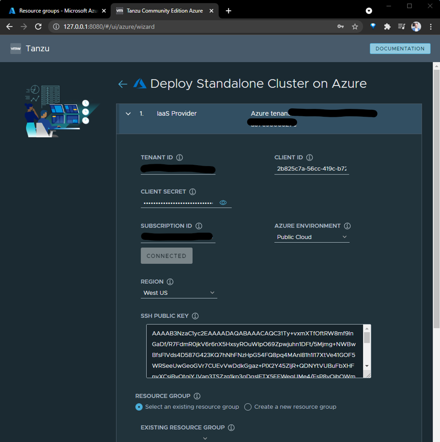Click the SSH key textarea scroll down arrow
The image size is (440, 442).
367,366
